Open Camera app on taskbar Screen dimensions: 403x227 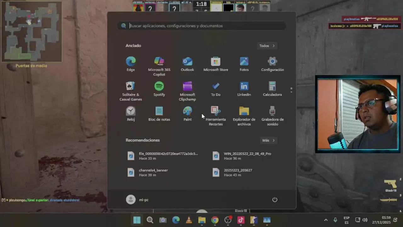(x=163, y=220)
